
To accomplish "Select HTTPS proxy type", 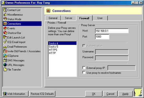I will pyautogui.click(x=62, y=50).
